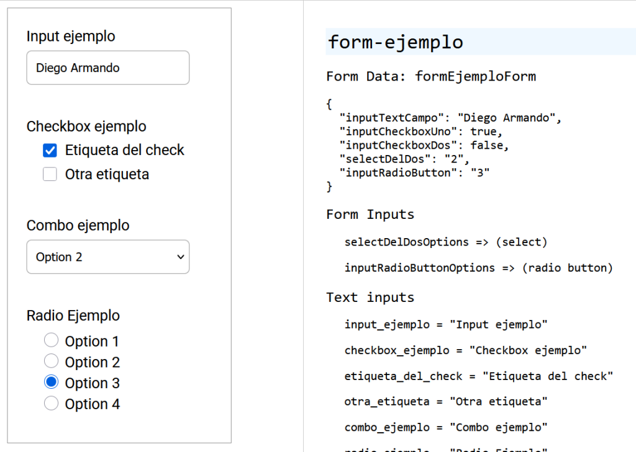Click the "form-ejemplo" heading
The image size is (636, 452).
click(396, 42)
